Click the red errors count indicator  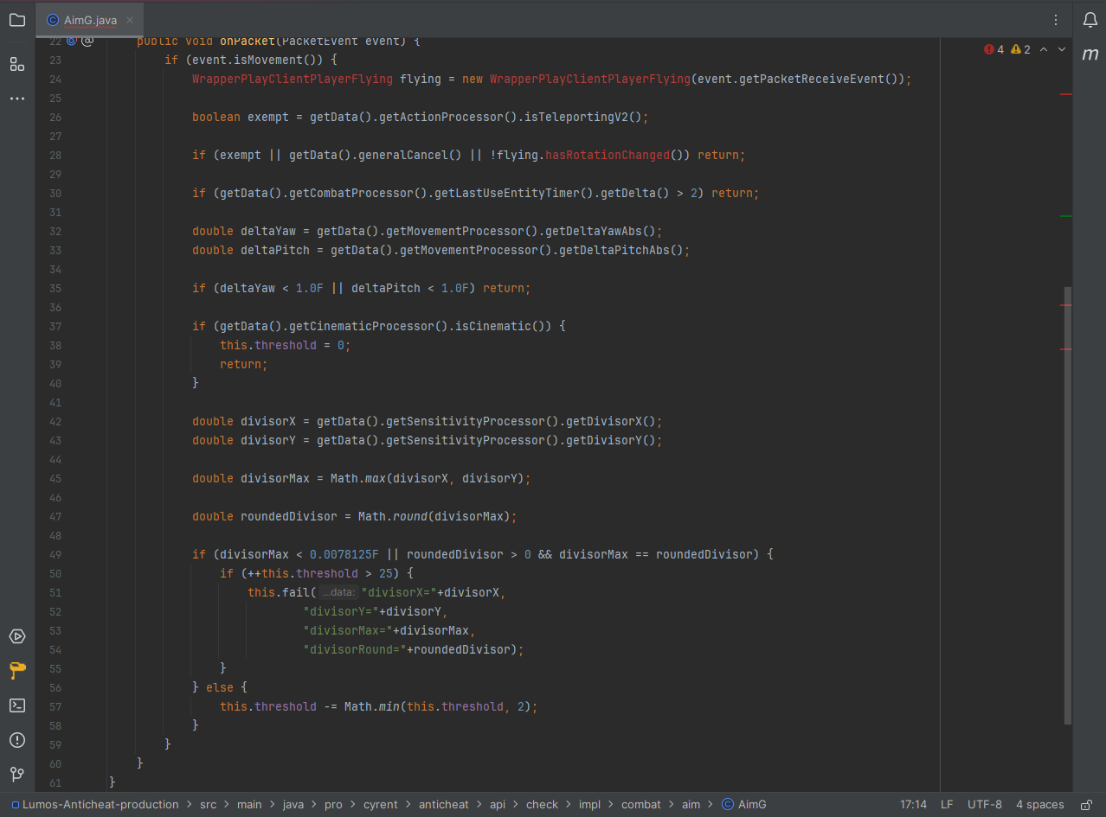(x=994, y=49)
